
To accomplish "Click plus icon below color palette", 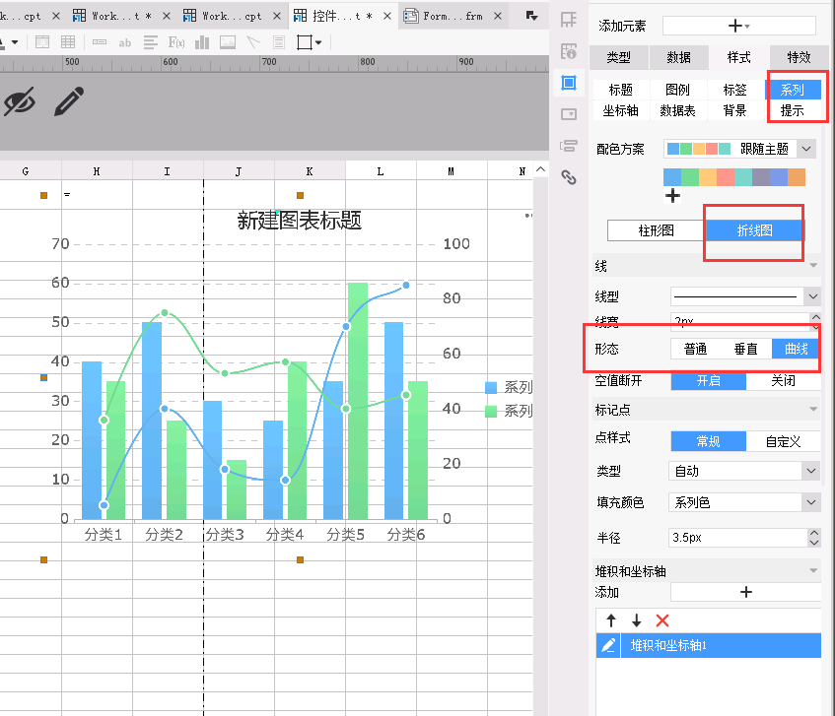I will tap(672, 196).
